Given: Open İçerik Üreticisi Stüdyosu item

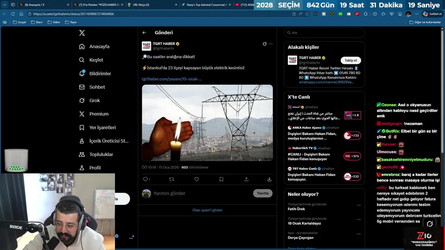Looking at the screenshot, I should point(104,141).
